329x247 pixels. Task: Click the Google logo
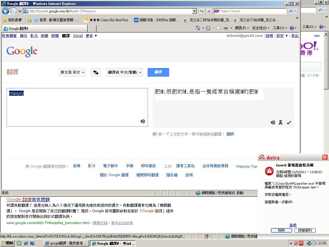pos(22,51)
